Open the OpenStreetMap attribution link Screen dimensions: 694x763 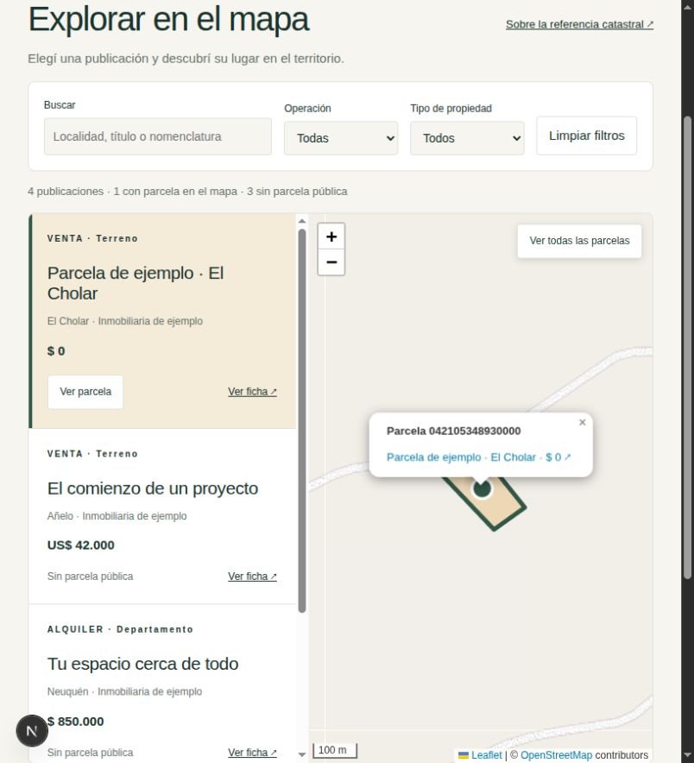[556, 755]
